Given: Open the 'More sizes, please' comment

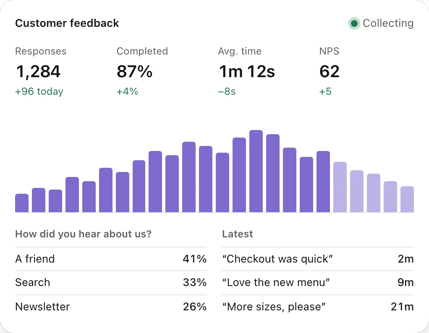Looking at the screenshot, I should click(x=318, y=307).
